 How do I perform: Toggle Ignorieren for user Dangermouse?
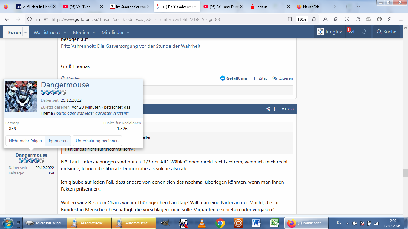tap(58, 141)
